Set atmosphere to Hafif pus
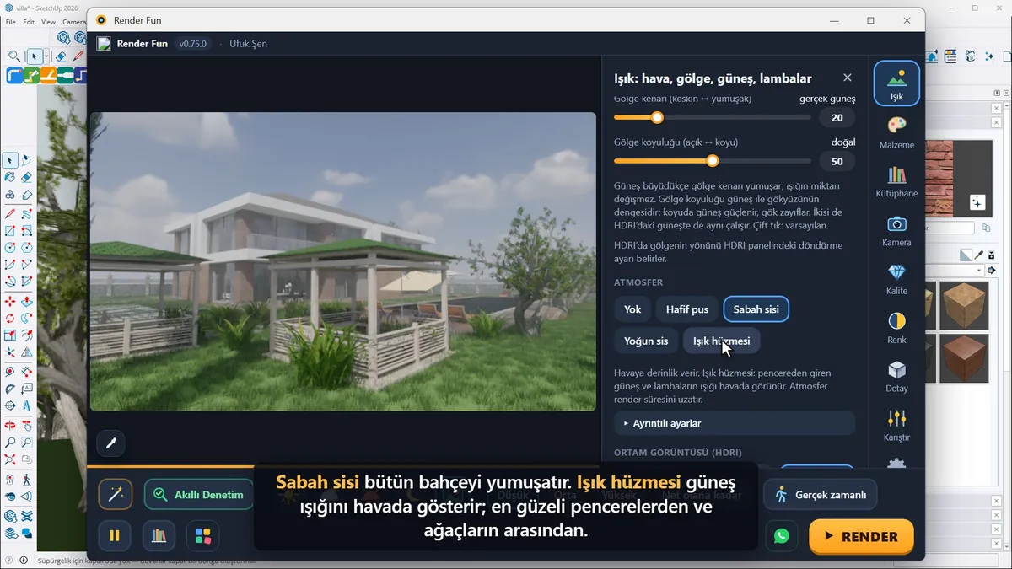The height and width of the screenshot is (569, 1012). pyautogui.click(x=687, y=309)
